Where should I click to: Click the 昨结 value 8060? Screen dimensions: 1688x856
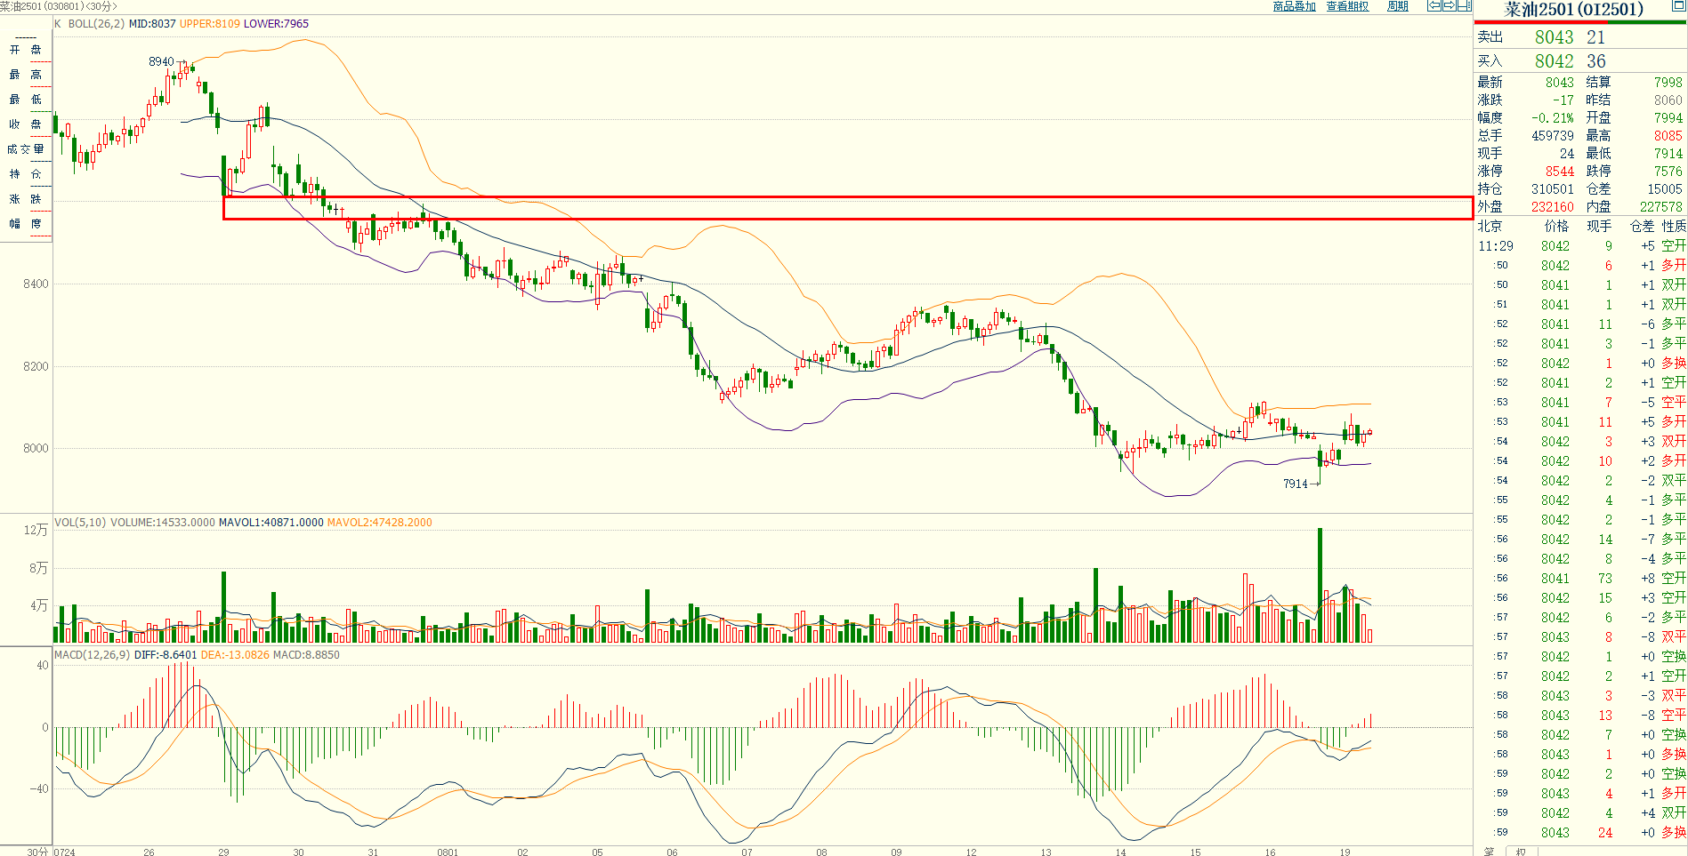(x=1668, y=100)
